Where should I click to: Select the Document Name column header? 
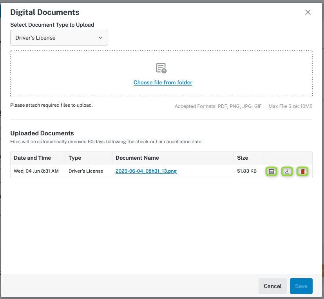click(137, 158)
